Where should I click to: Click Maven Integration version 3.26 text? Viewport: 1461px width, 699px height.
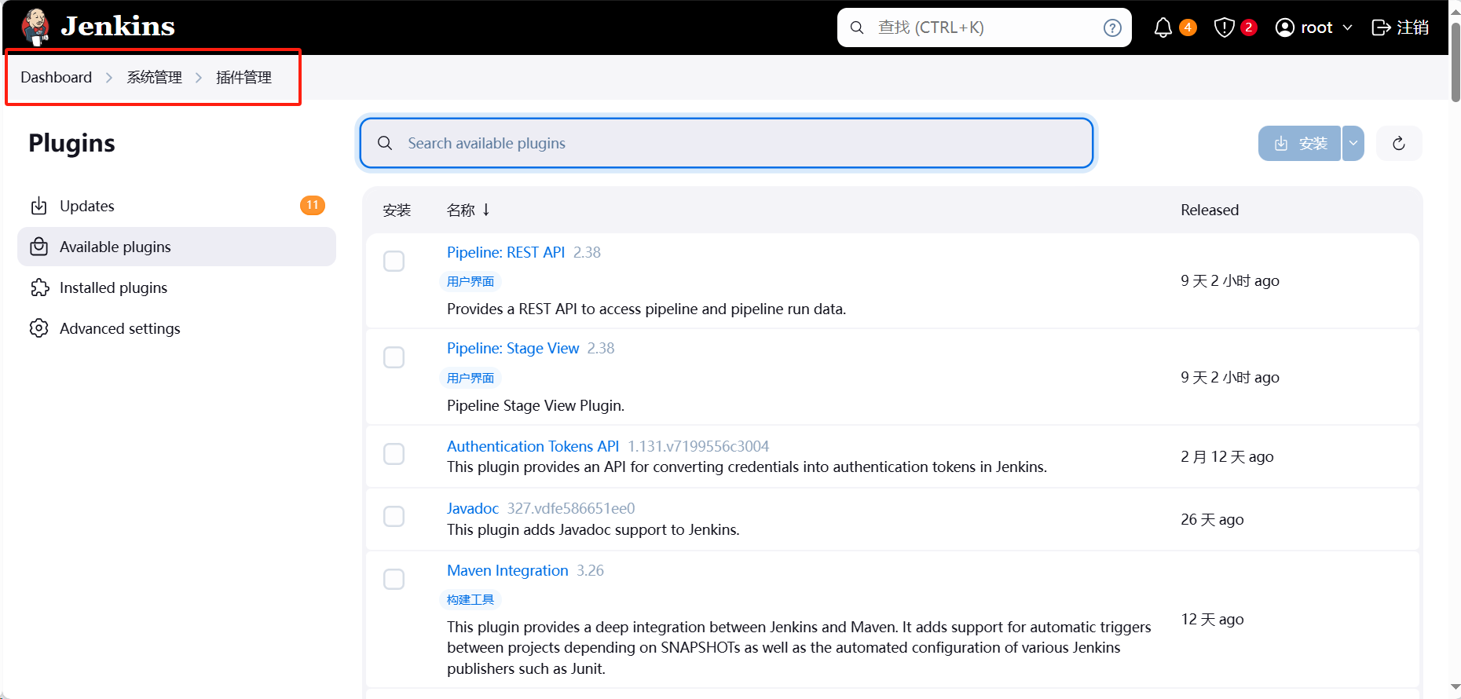pos(590,570)
